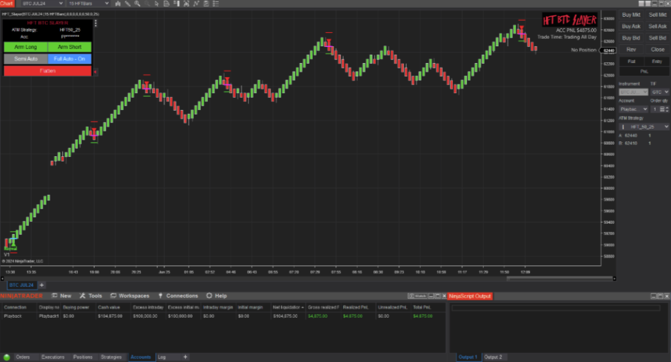The height and width of the screenshot is (362, 671).
Task: Toggle the Arm Long button
Action: 25,47
